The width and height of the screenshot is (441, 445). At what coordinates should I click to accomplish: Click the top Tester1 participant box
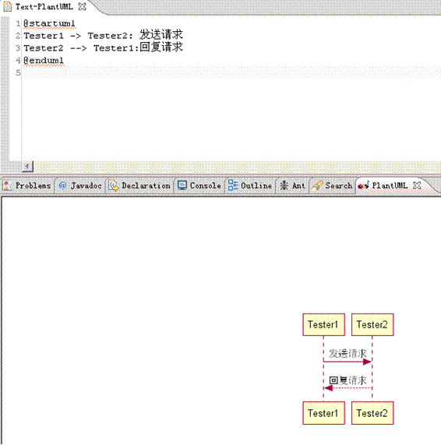click(323, 324)
